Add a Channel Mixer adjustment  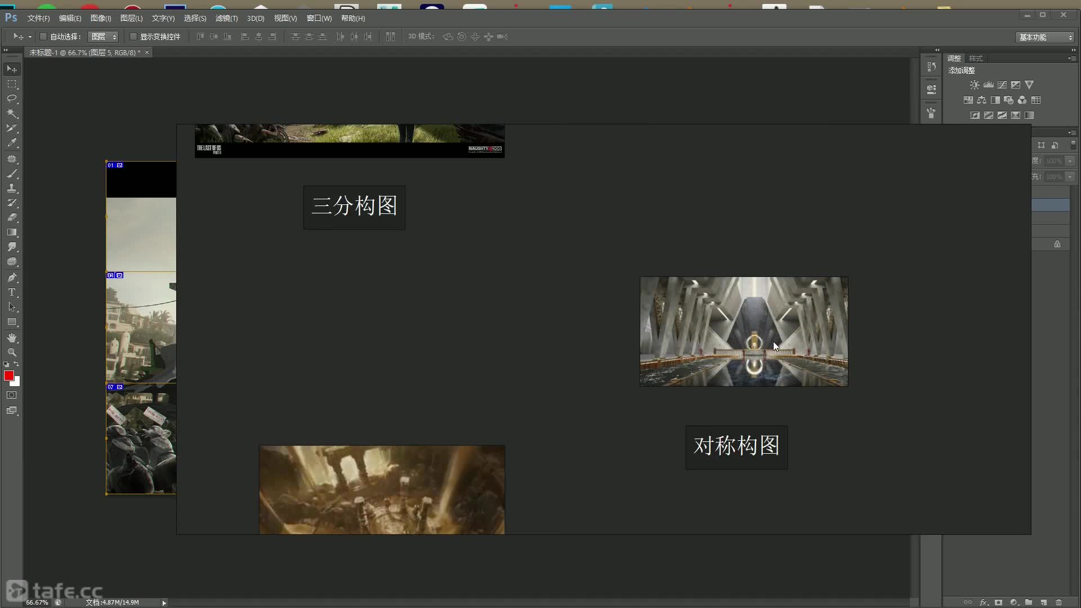1022,100
